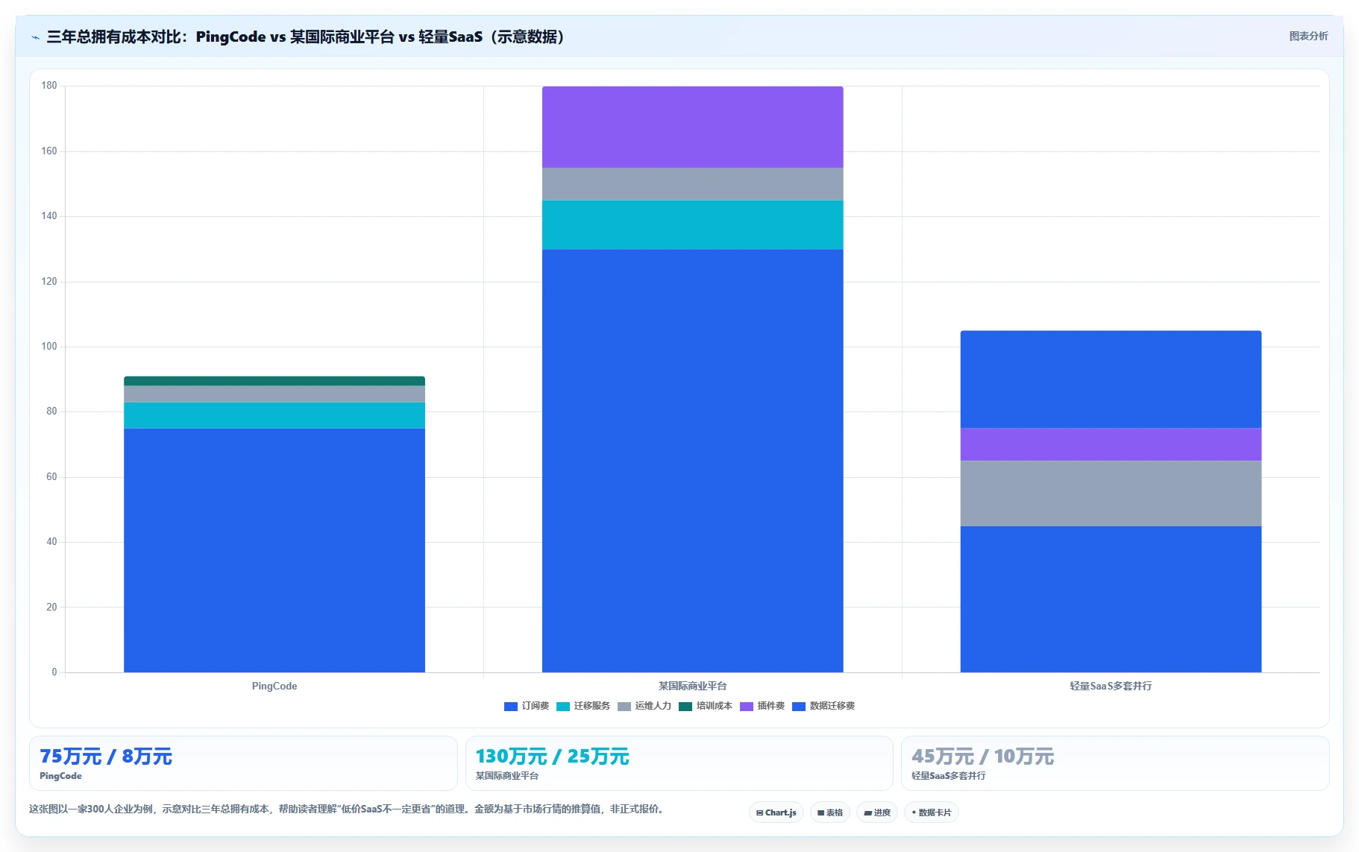
Task: Toggle the 运维人力 legend item
Action: (644, 706)
